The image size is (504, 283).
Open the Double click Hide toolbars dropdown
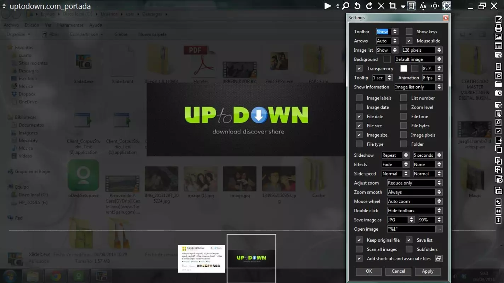click(x=439, y=210)
